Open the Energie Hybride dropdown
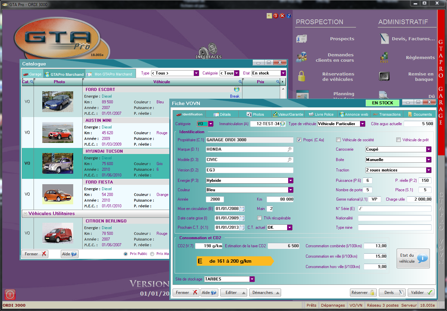 (x=290, y=180)
